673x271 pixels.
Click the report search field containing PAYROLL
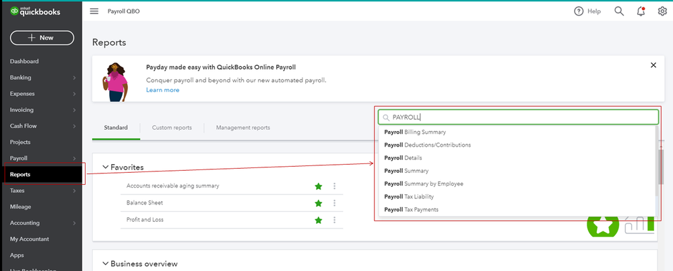coord(518,117)
